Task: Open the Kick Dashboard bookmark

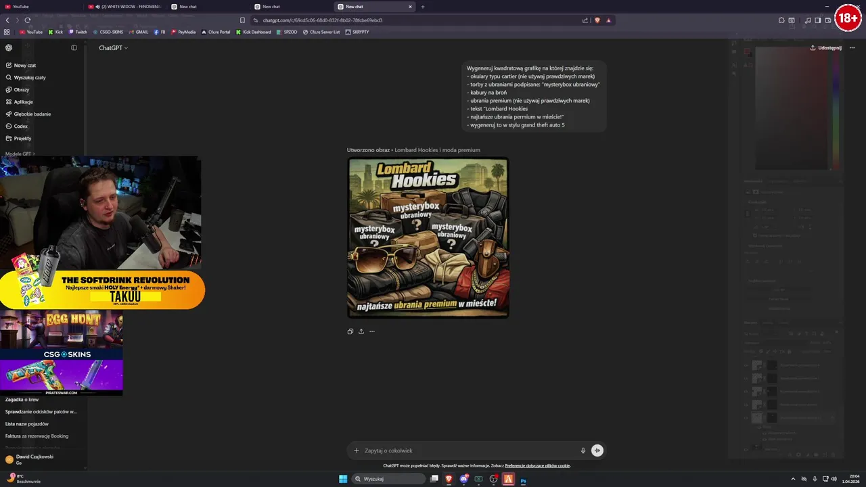Action: click(253, 32)
